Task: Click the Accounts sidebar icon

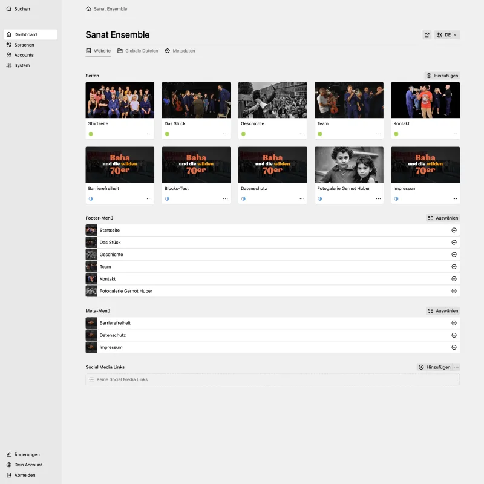Action: pyautogui.click(x=8, y=55)
